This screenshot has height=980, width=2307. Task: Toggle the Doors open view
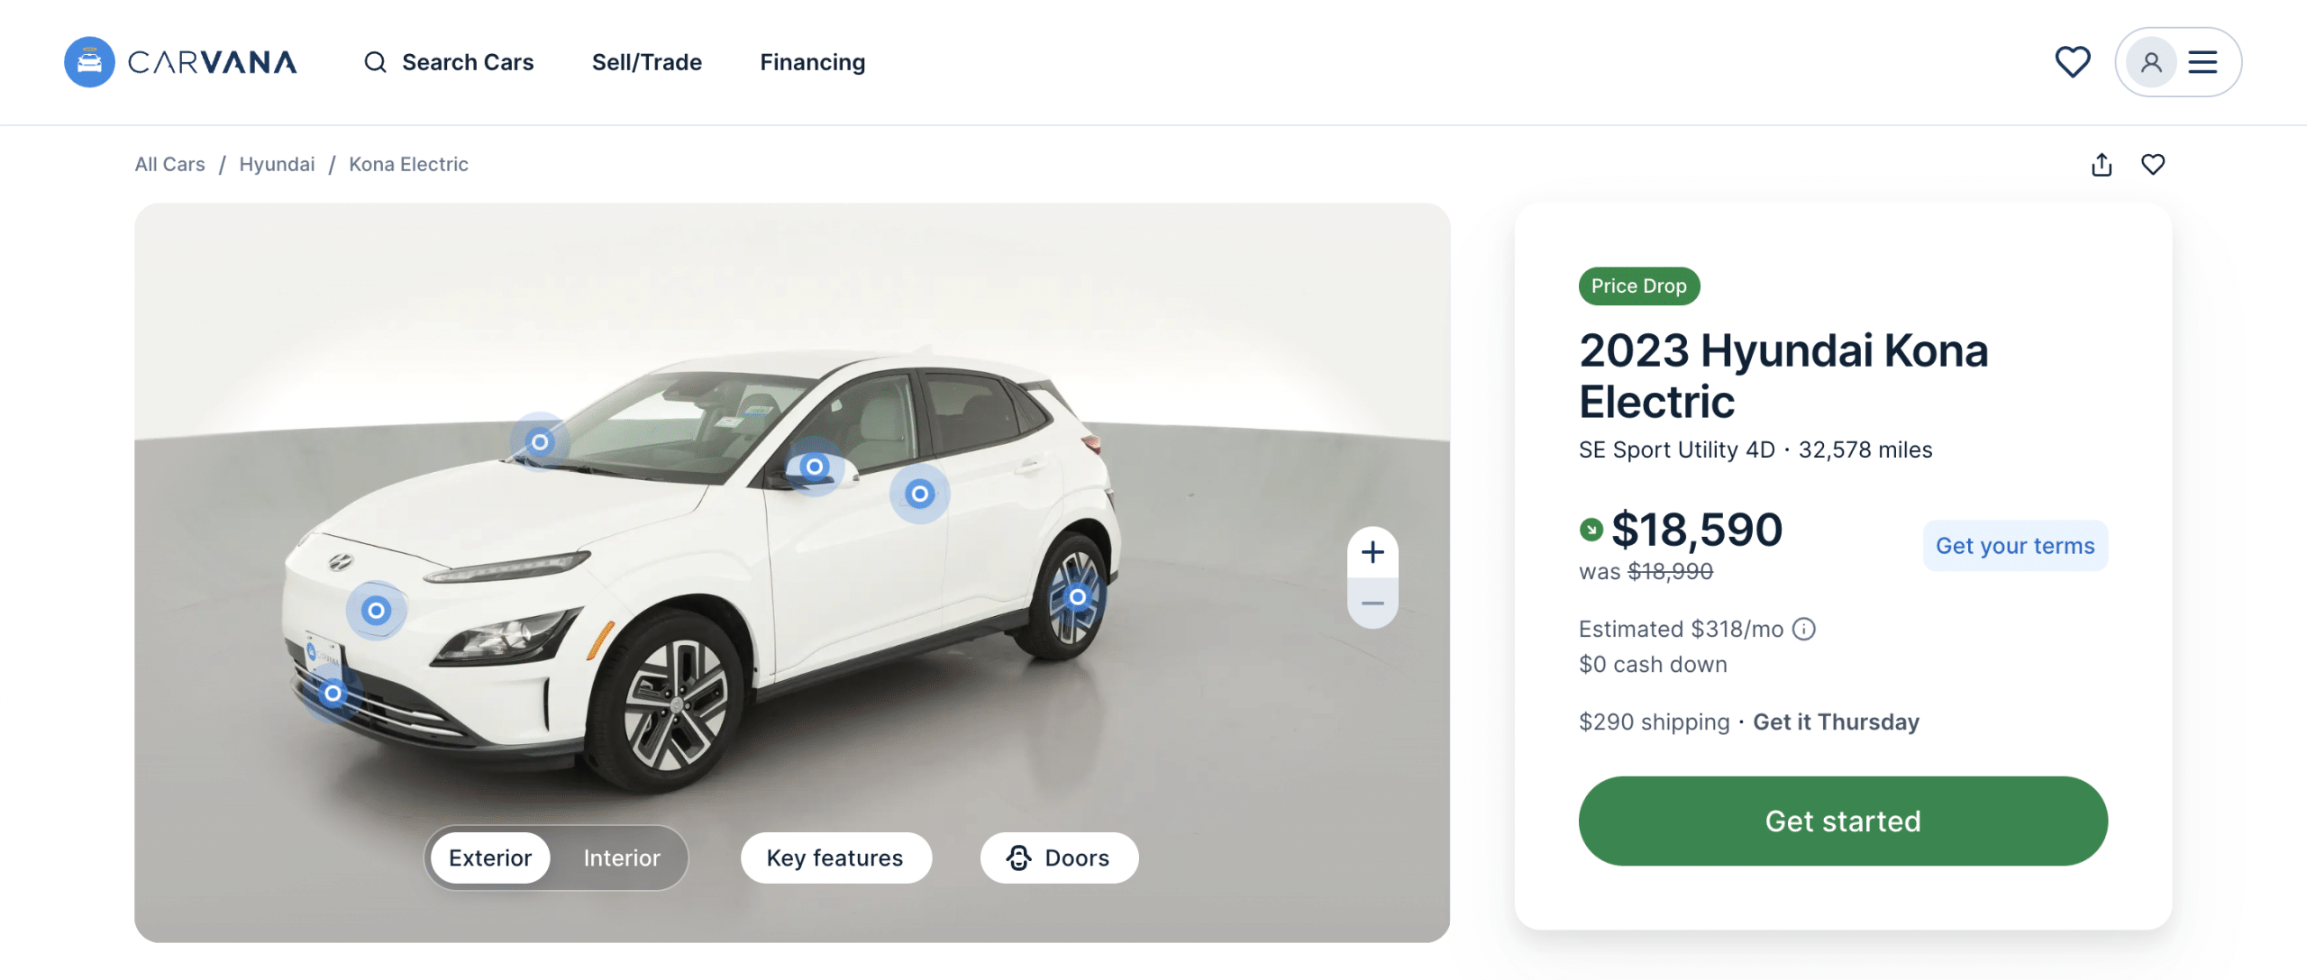coord(1059,857)
